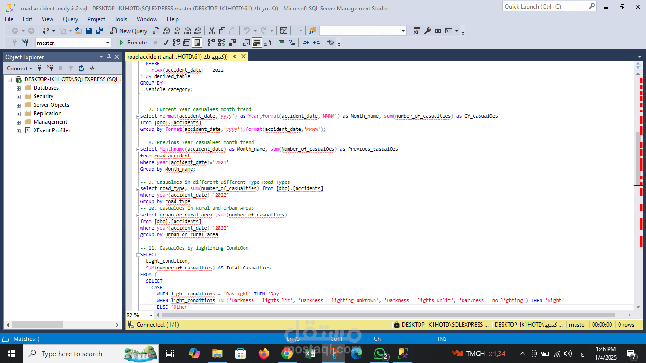This screenshot has width=646, height=363.
Task: Toggle Object Explorer auto-hide pin
Action: [109, 57]
